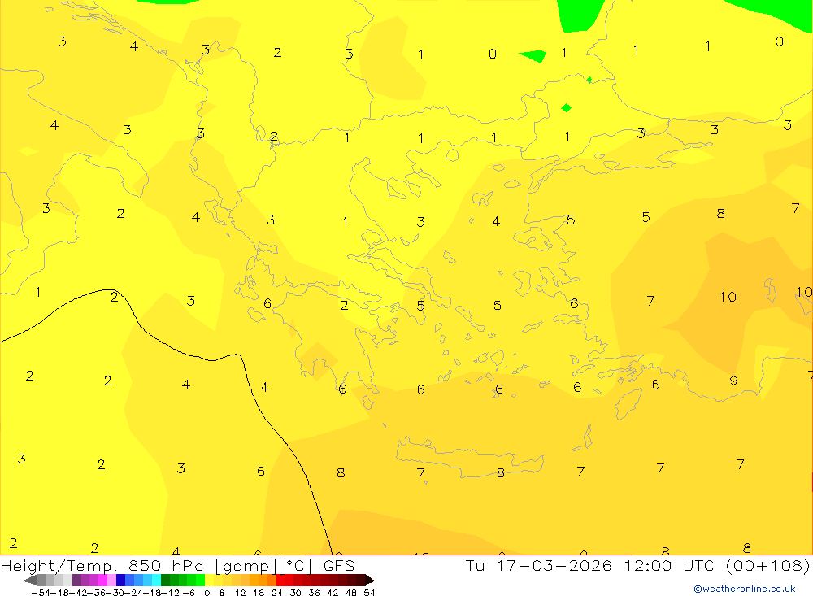
Task: Click the gray left arrow tip of legend
Action: (29, 580)
